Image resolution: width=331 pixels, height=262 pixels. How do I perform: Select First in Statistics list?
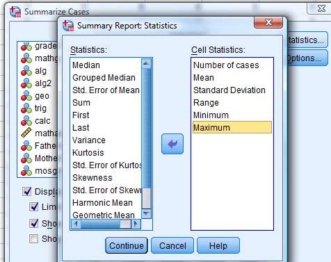81,115
